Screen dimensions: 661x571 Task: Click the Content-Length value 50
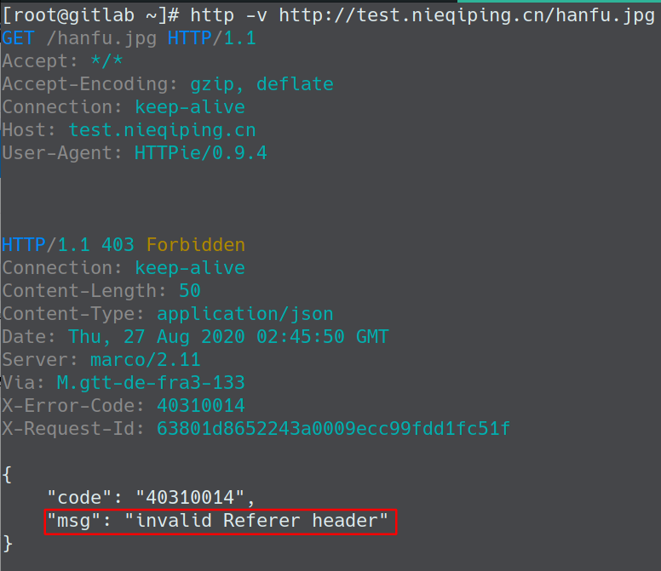click(189, 291)
